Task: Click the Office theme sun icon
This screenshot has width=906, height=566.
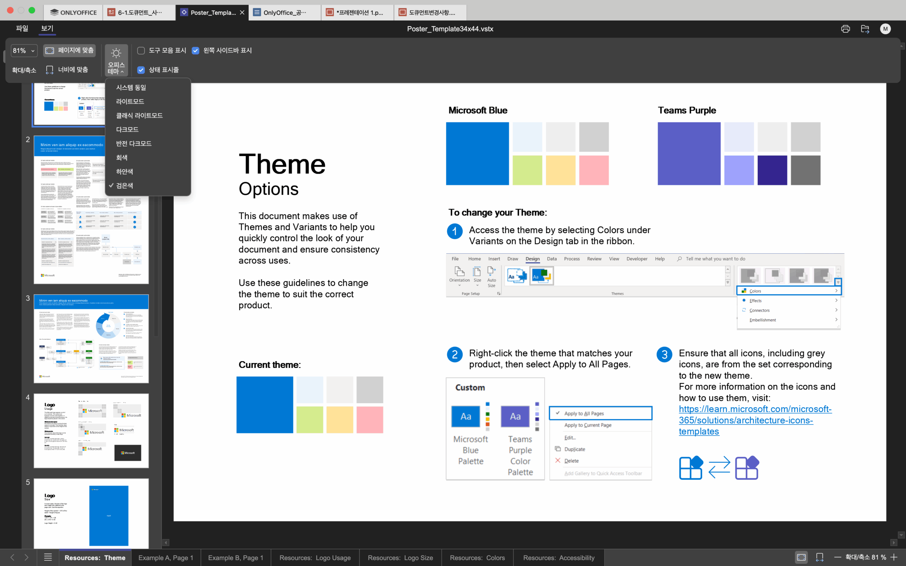Action: click(116, 53)
